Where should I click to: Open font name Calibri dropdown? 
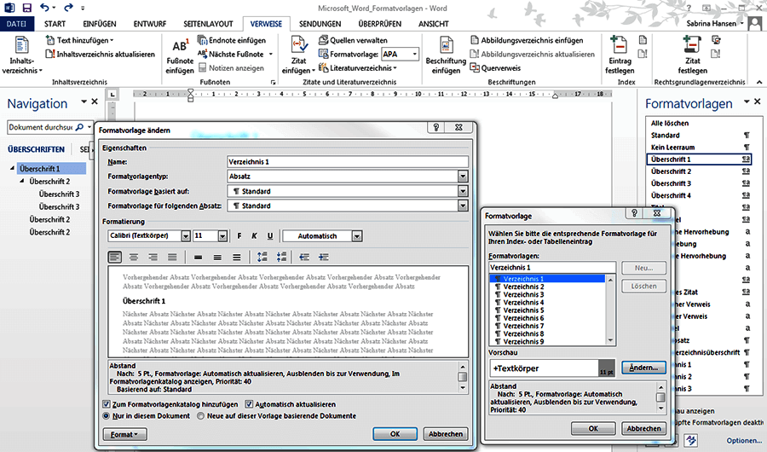(x=186, y=236)
